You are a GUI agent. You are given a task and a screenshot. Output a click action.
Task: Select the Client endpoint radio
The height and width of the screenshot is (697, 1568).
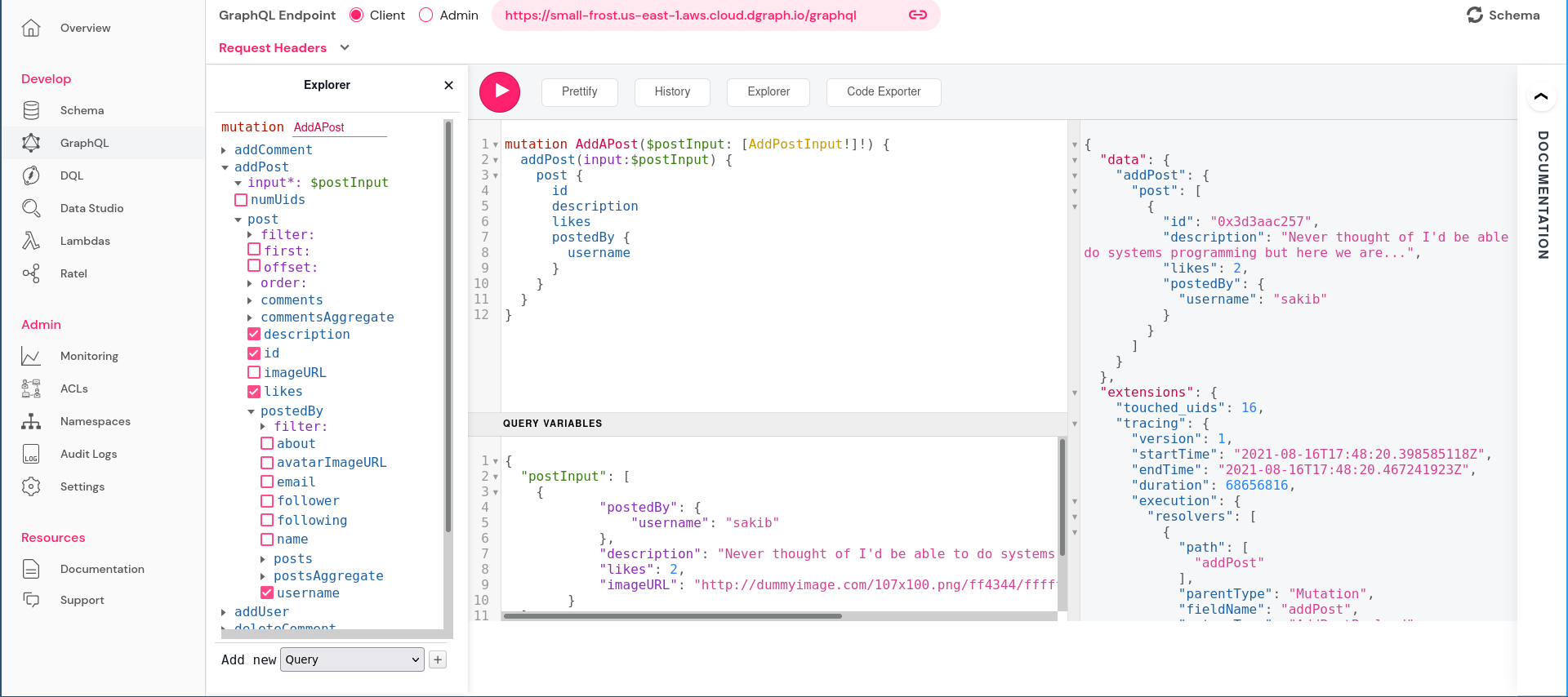point(356,15)
